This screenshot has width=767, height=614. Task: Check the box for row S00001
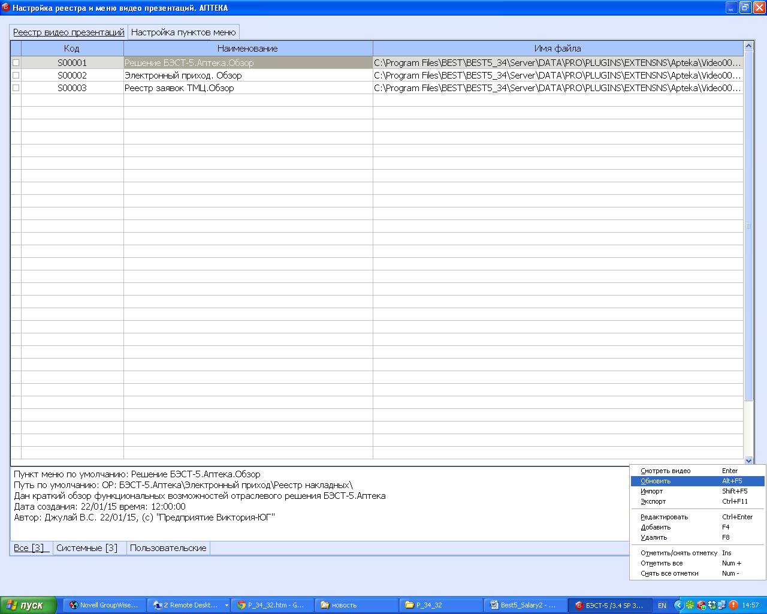(x=16, y=63)
